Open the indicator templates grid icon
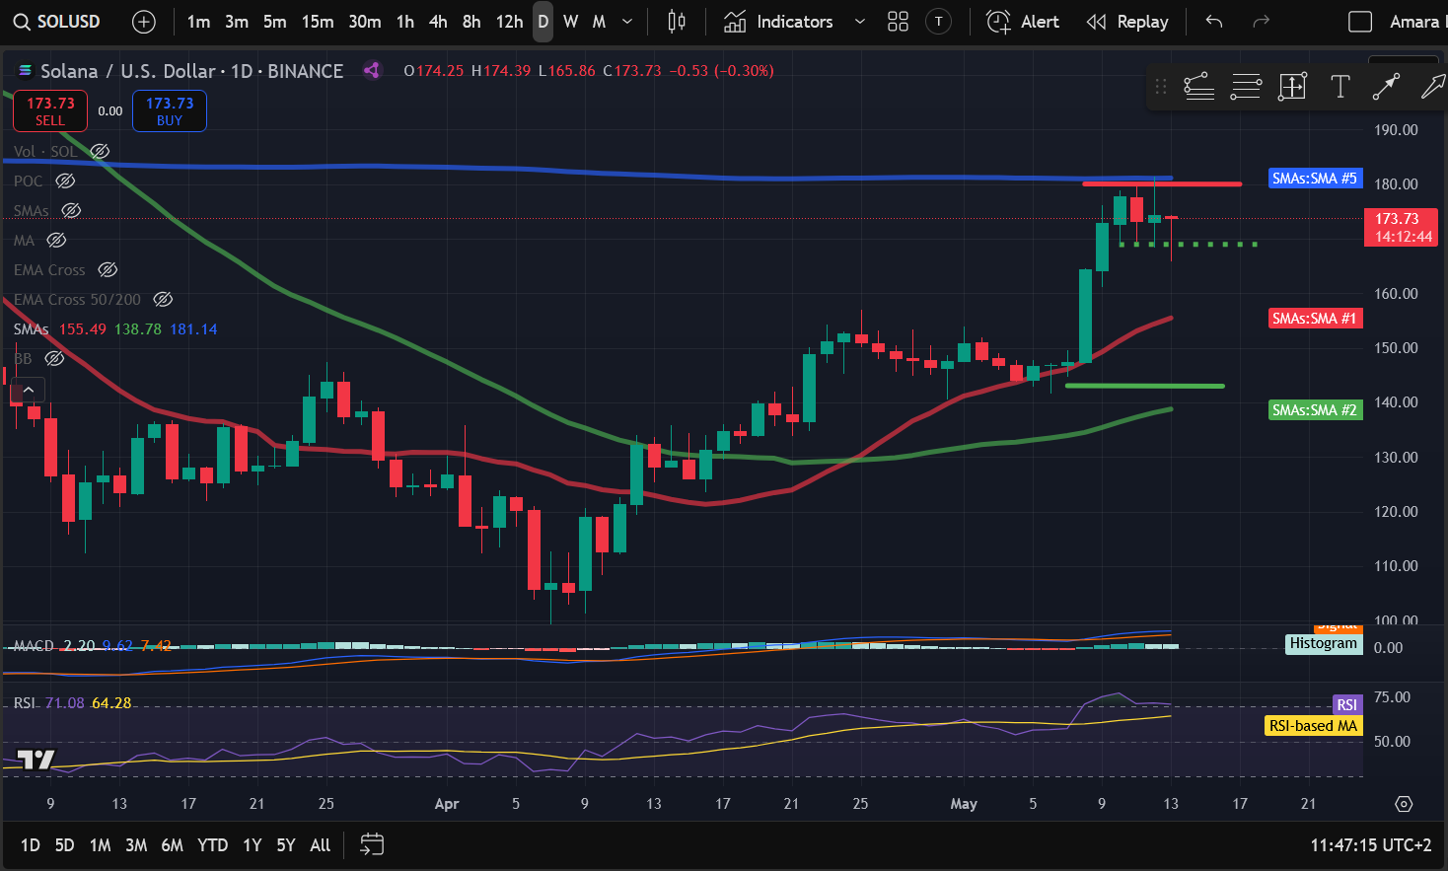This screenshot has height=871, width=1448. (x=898, y=22)
